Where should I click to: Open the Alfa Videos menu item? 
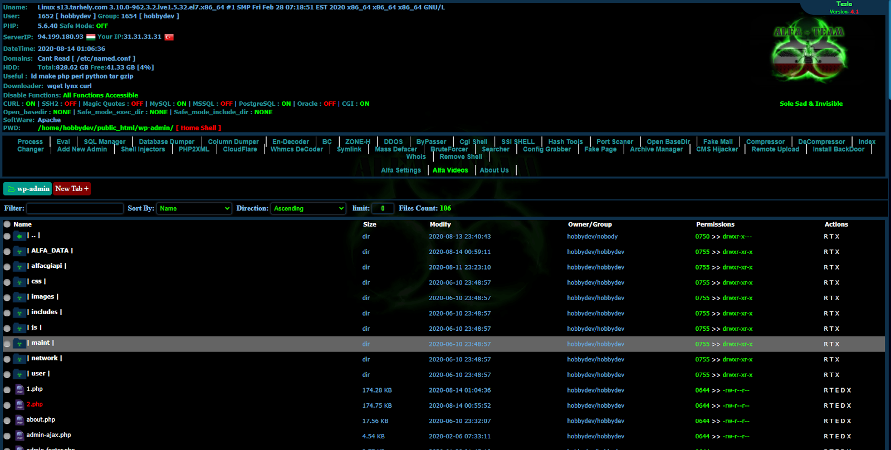[451, 170]
